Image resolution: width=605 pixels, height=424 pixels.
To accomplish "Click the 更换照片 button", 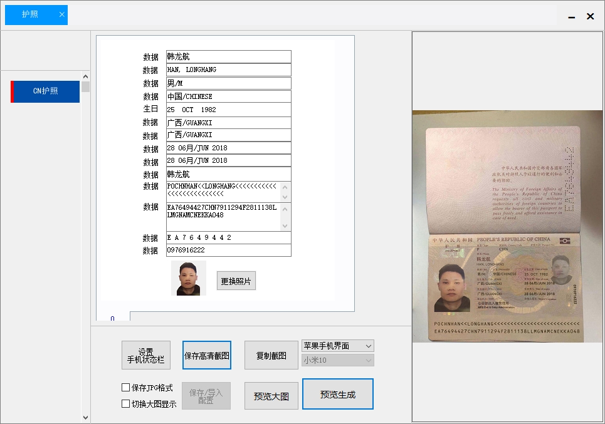I will (236, 280).
